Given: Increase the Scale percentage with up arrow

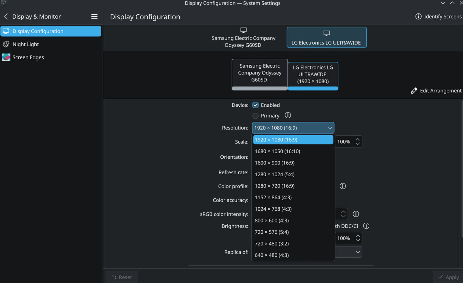Looking at the screenshot, I should pyautogui.click(x=358, y=139).
